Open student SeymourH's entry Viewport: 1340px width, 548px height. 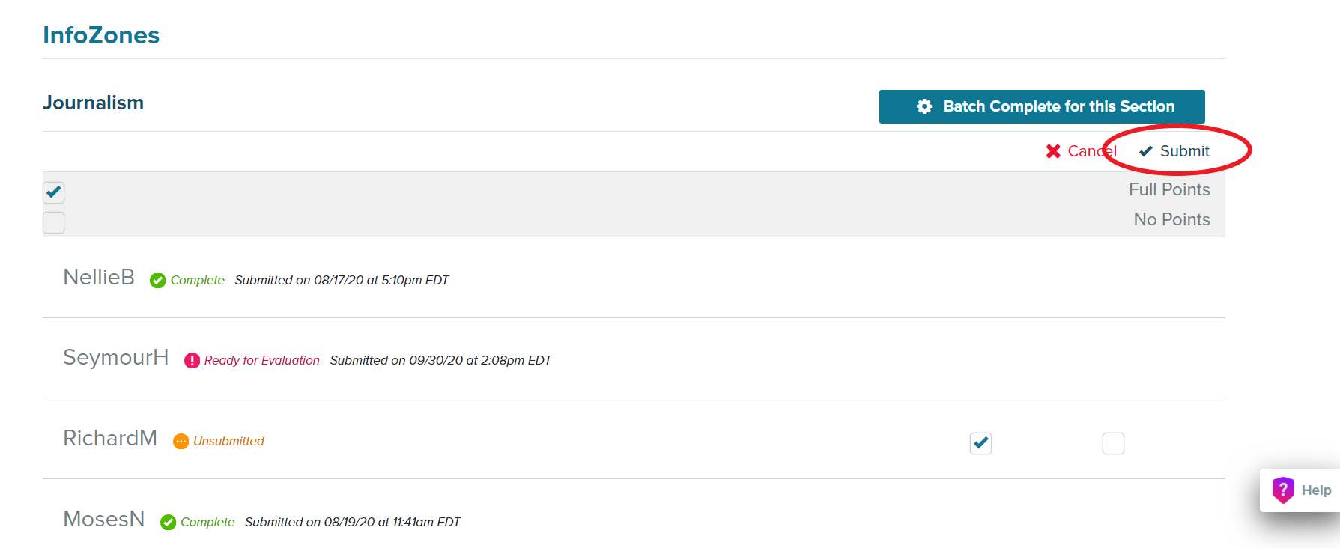[x=115, y=357]
